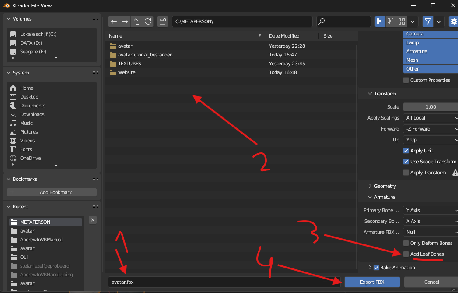Open the Forward axis dropdown
The image size is (458, 293).
pyautogui.click(x=430, y=129)
